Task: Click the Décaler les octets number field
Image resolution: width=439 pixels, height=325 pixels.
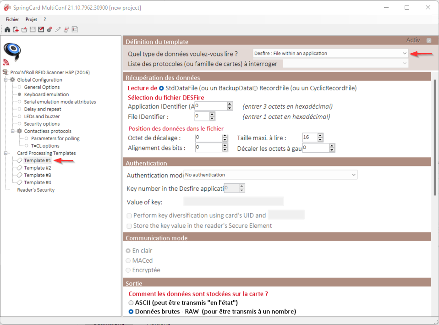Action: pos(318,148)
